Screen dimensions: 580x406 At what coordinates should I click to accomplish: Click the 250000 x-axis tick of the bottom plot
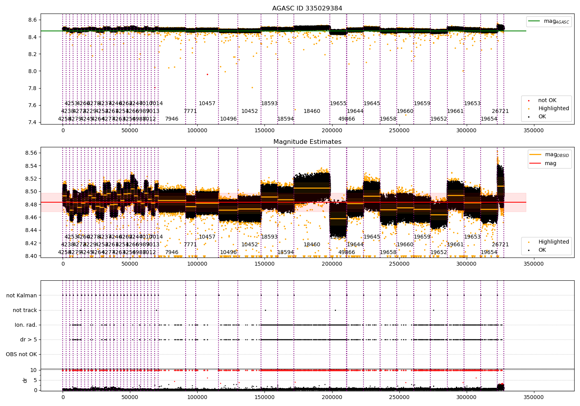point(399,397)
